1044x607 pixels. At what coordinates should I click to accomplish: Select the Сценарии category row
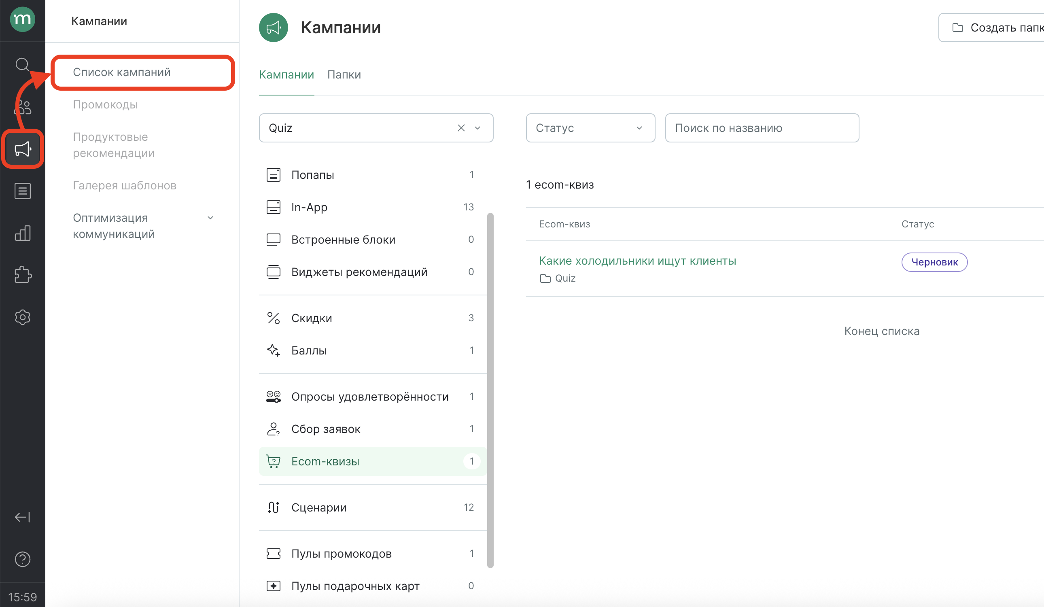click(373, 507)
